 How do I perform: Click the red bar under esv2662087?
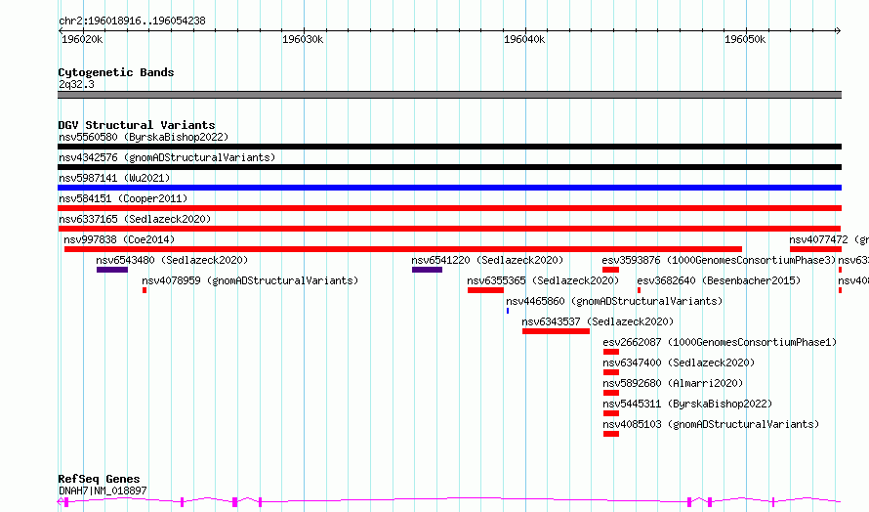coord(611,352)
